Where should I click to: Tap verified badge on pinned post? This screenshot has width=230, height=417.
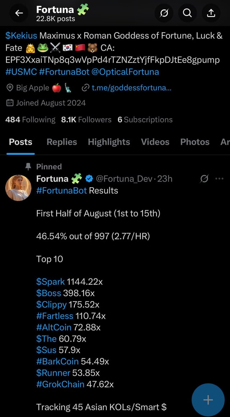coord(89,179)
